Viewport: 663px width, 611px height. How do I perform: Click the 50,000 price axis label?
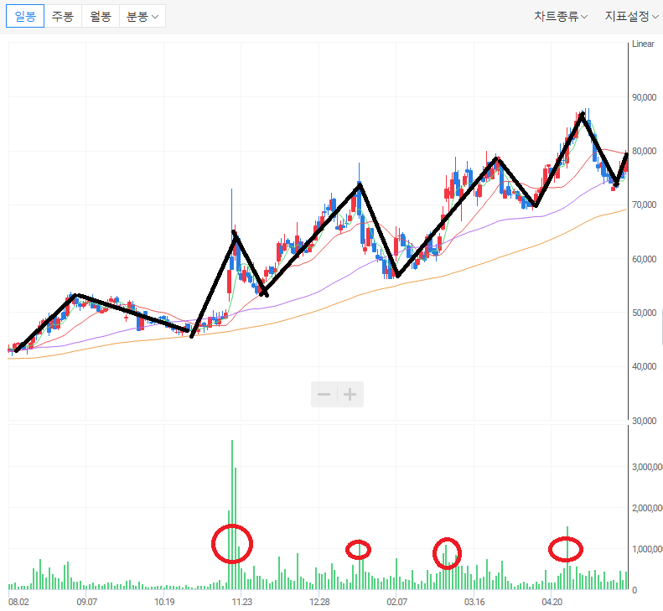[x=644, y=313]
